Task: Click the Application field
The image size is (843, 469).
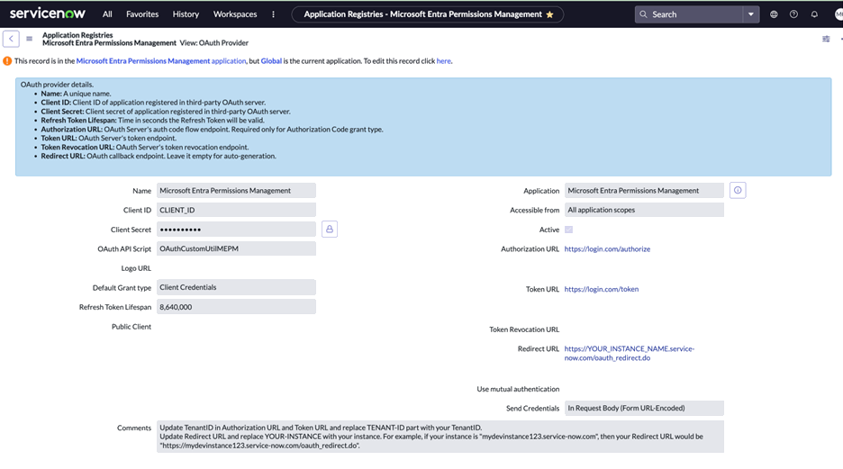Action: [644, 191]
